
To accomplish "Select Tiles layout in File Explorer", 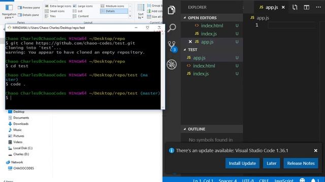I will (50, 16).
